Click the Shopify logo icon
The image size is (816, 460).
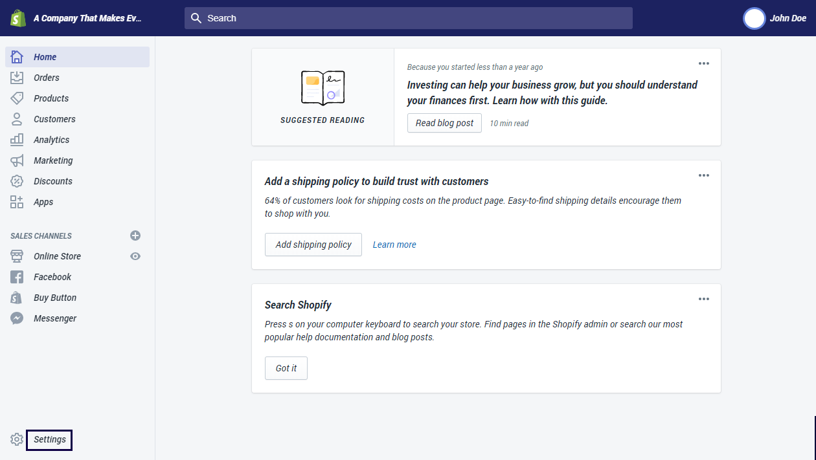17,18
